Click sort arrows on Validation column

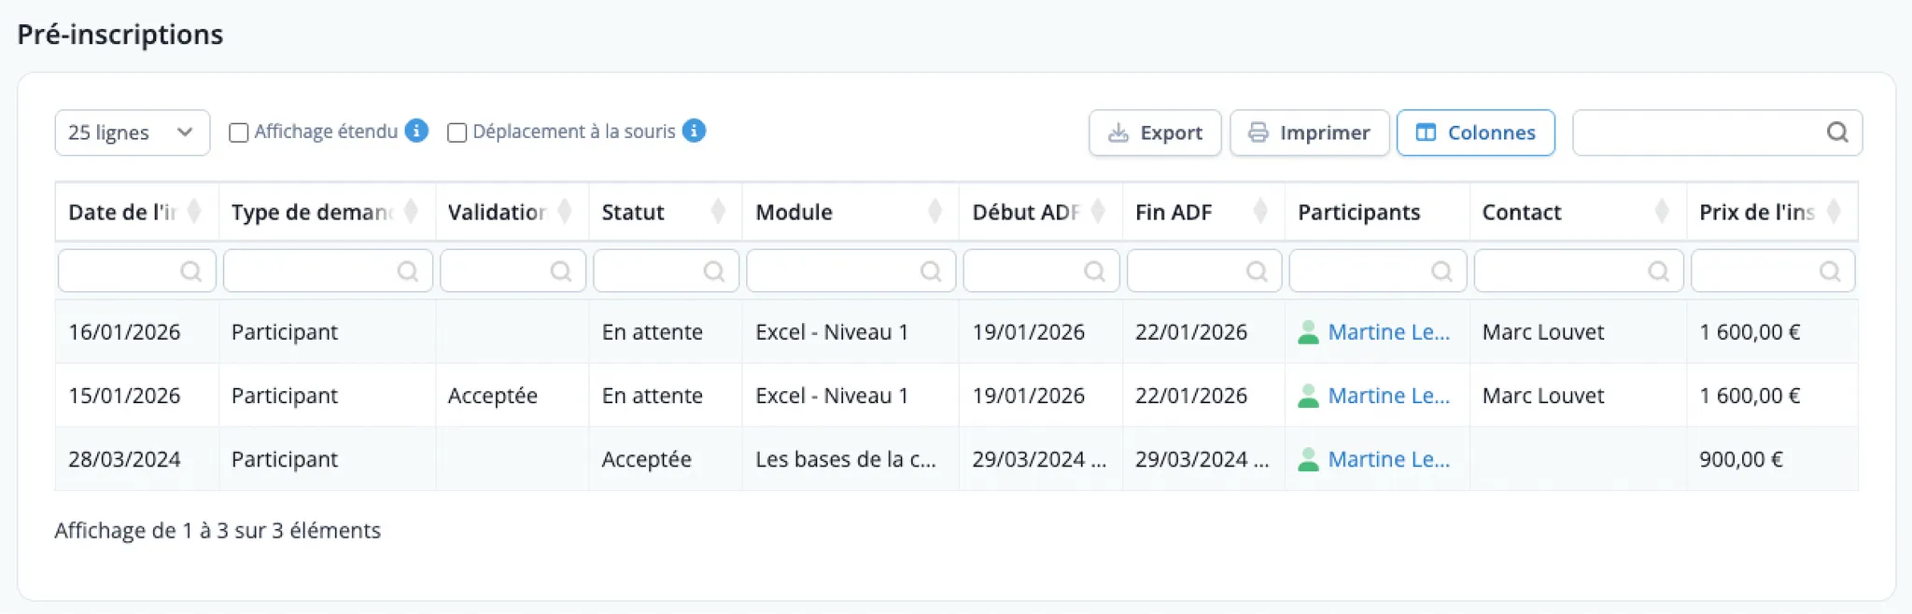(x=565, y=212)
